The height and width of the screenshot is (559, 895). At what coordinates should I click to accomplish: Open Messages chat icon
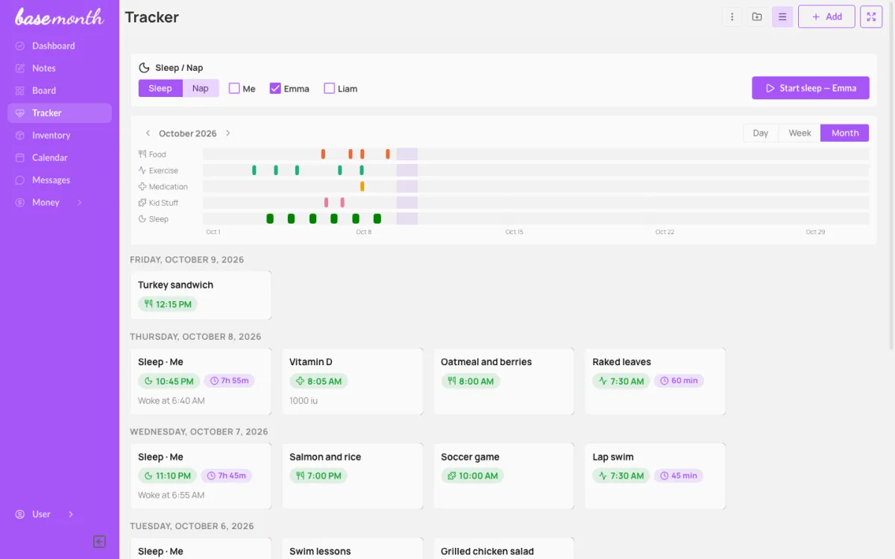point(20,180)
